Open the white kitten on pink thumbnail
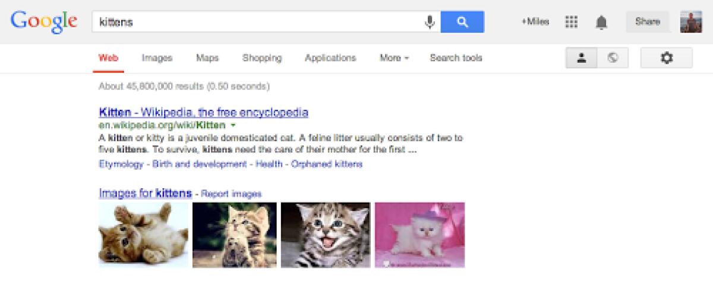 (420, 235)
